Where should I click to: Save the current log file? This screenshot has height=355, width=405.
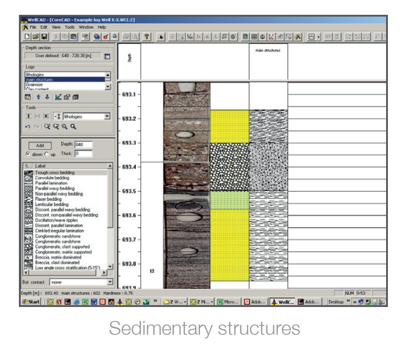point(44,36)
